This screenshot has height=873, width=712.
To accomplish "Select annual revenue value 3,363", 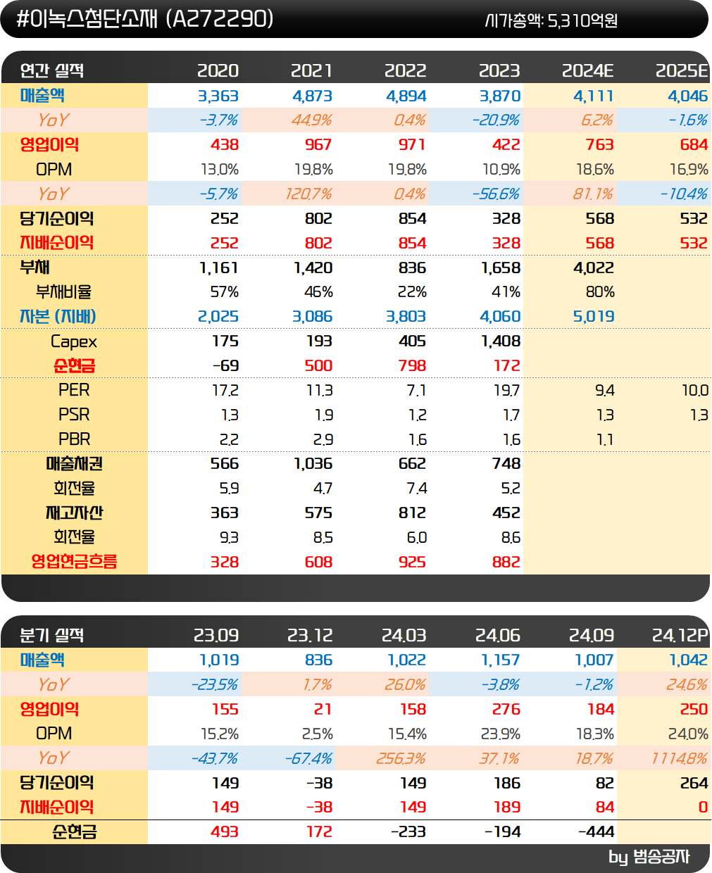I will 218,96.
